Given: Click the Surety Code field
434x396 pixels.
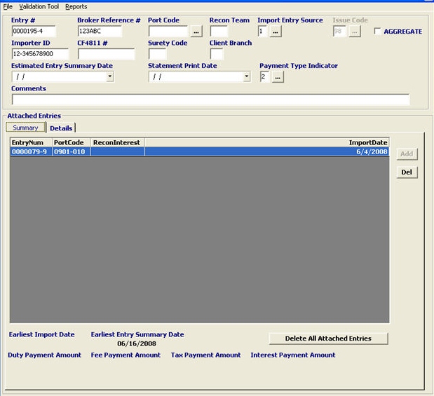Looking at the screenshot, I should click(157, 54).
